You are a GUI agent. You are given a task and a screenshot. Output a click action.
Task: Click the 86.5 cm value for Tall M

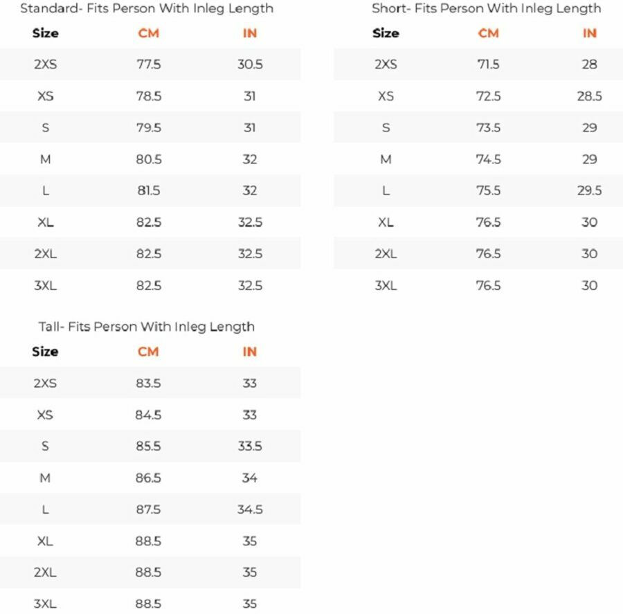148,478
